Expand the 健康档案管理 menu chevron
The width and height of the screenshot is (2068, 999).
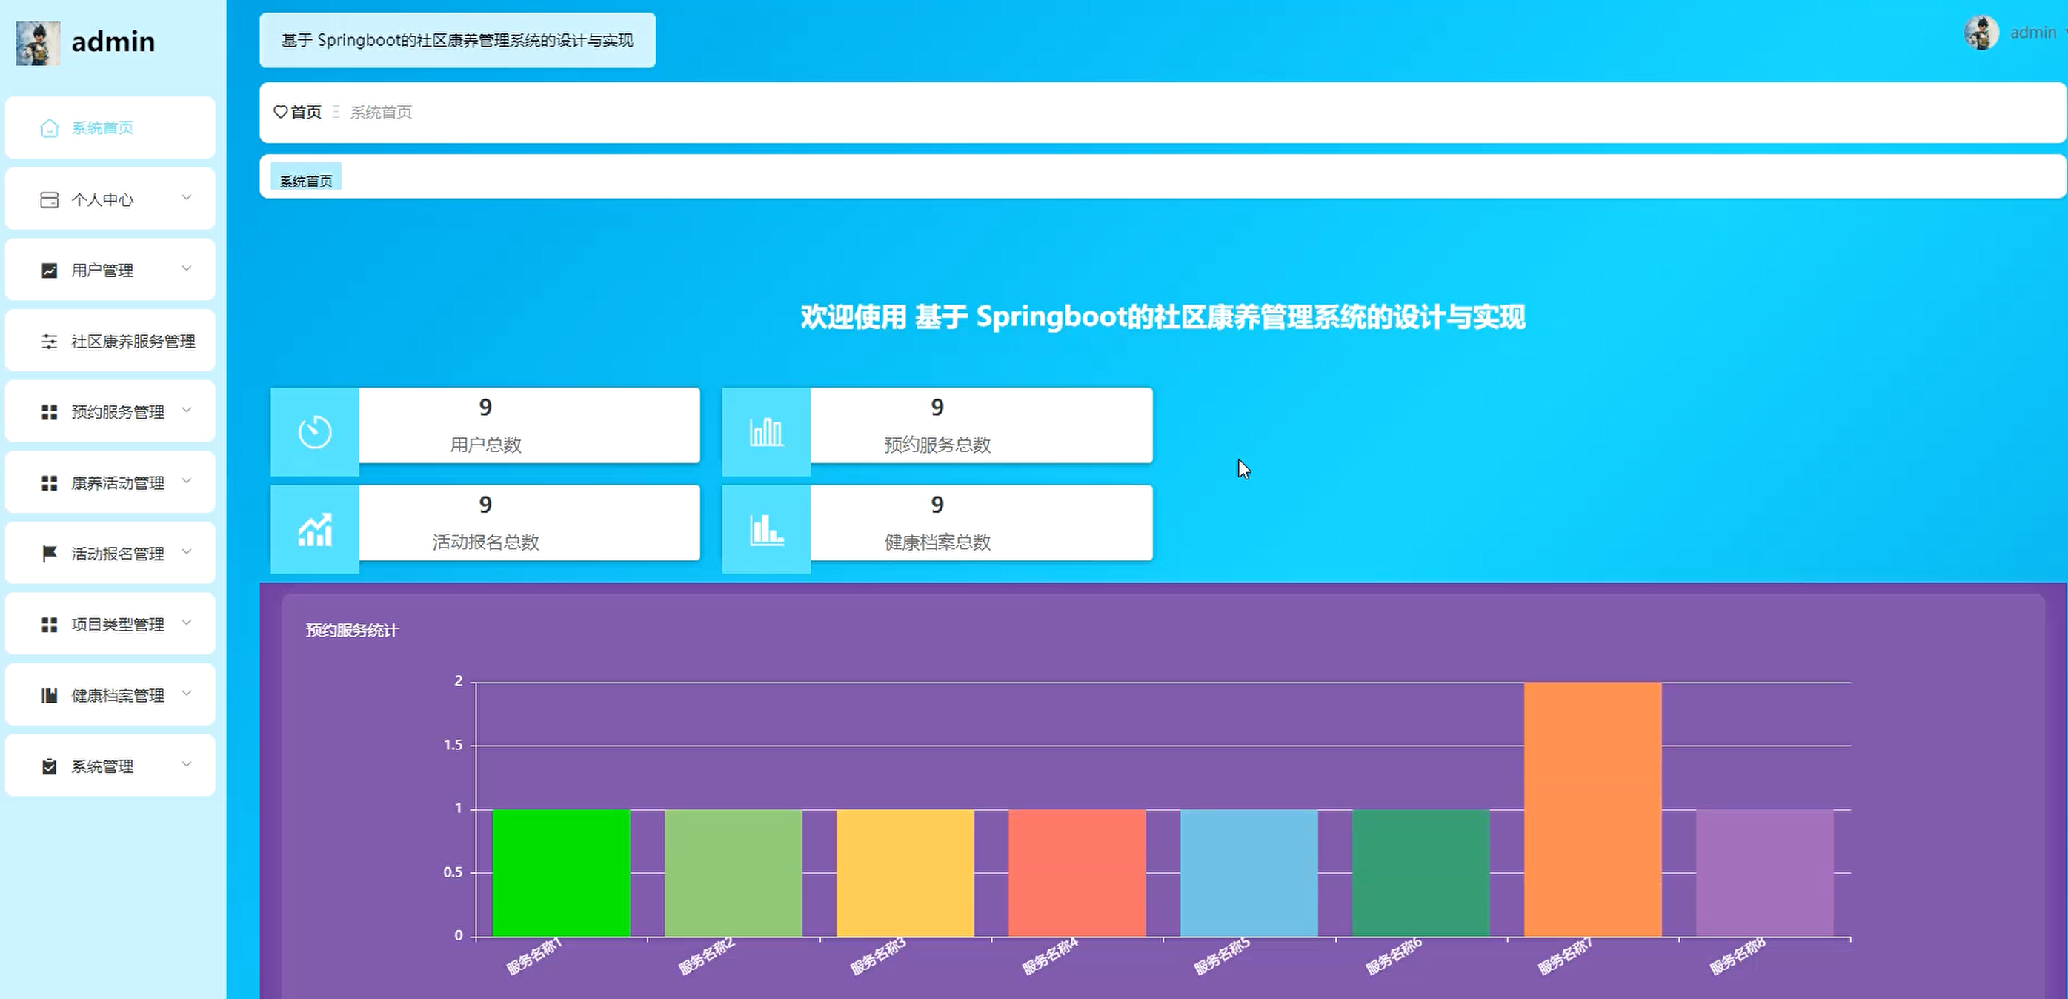click(x=186, y=693)
